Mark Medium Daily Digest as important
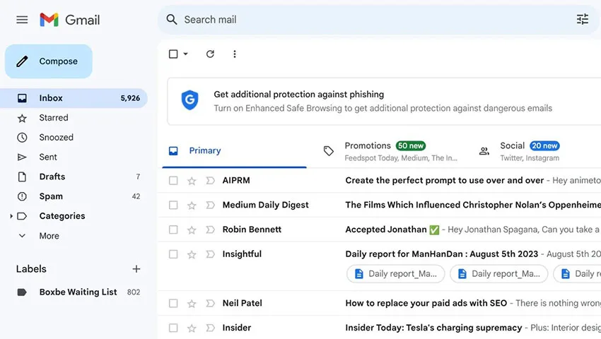Viewport: 601px width, 339px height. click(210, 205)
